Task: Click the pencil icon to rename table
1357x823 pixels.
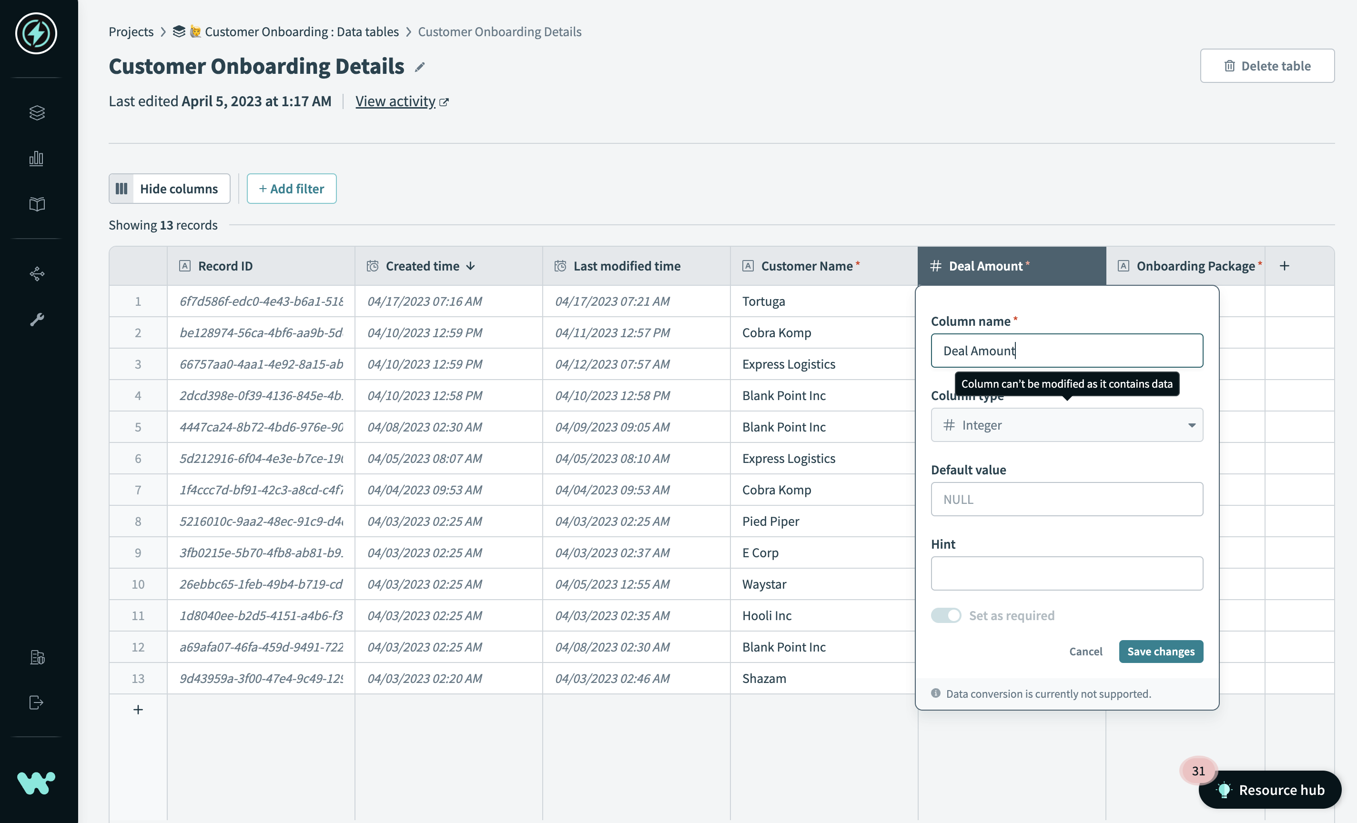Action: (x=420, y=67)
